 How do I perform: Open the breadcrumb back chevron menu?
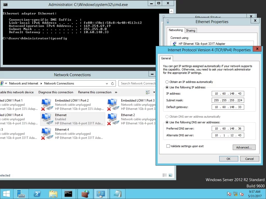[6, 83]
